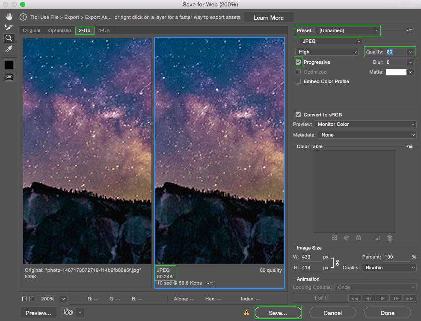The height and width of the screenshot is (321, 421).
Task: Select the Hand tool
Action: (x=9, y=17)
